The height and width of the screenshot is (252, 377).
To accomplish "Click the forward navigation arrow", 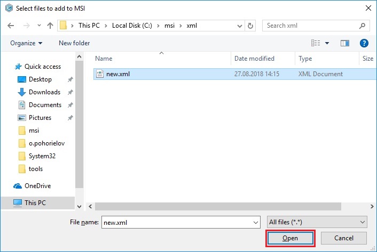I will point(27,26).
